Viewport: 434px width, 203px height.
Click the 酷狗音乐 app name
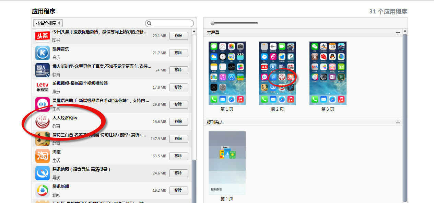click(x=61, y=49)
